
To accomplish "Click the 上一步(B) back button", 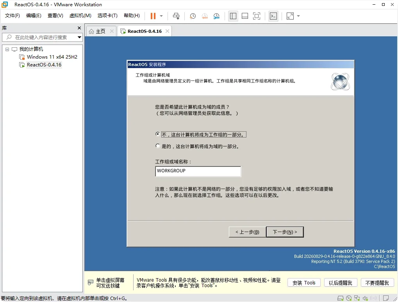I will pyautogui.click(x=248, y=232).
